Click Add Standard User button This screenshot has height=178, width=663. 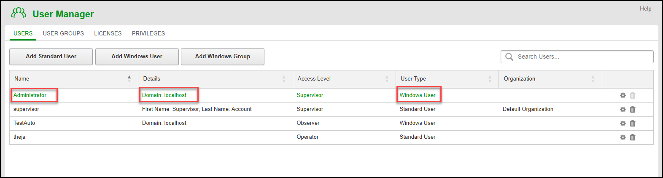(x=51, y=57)
